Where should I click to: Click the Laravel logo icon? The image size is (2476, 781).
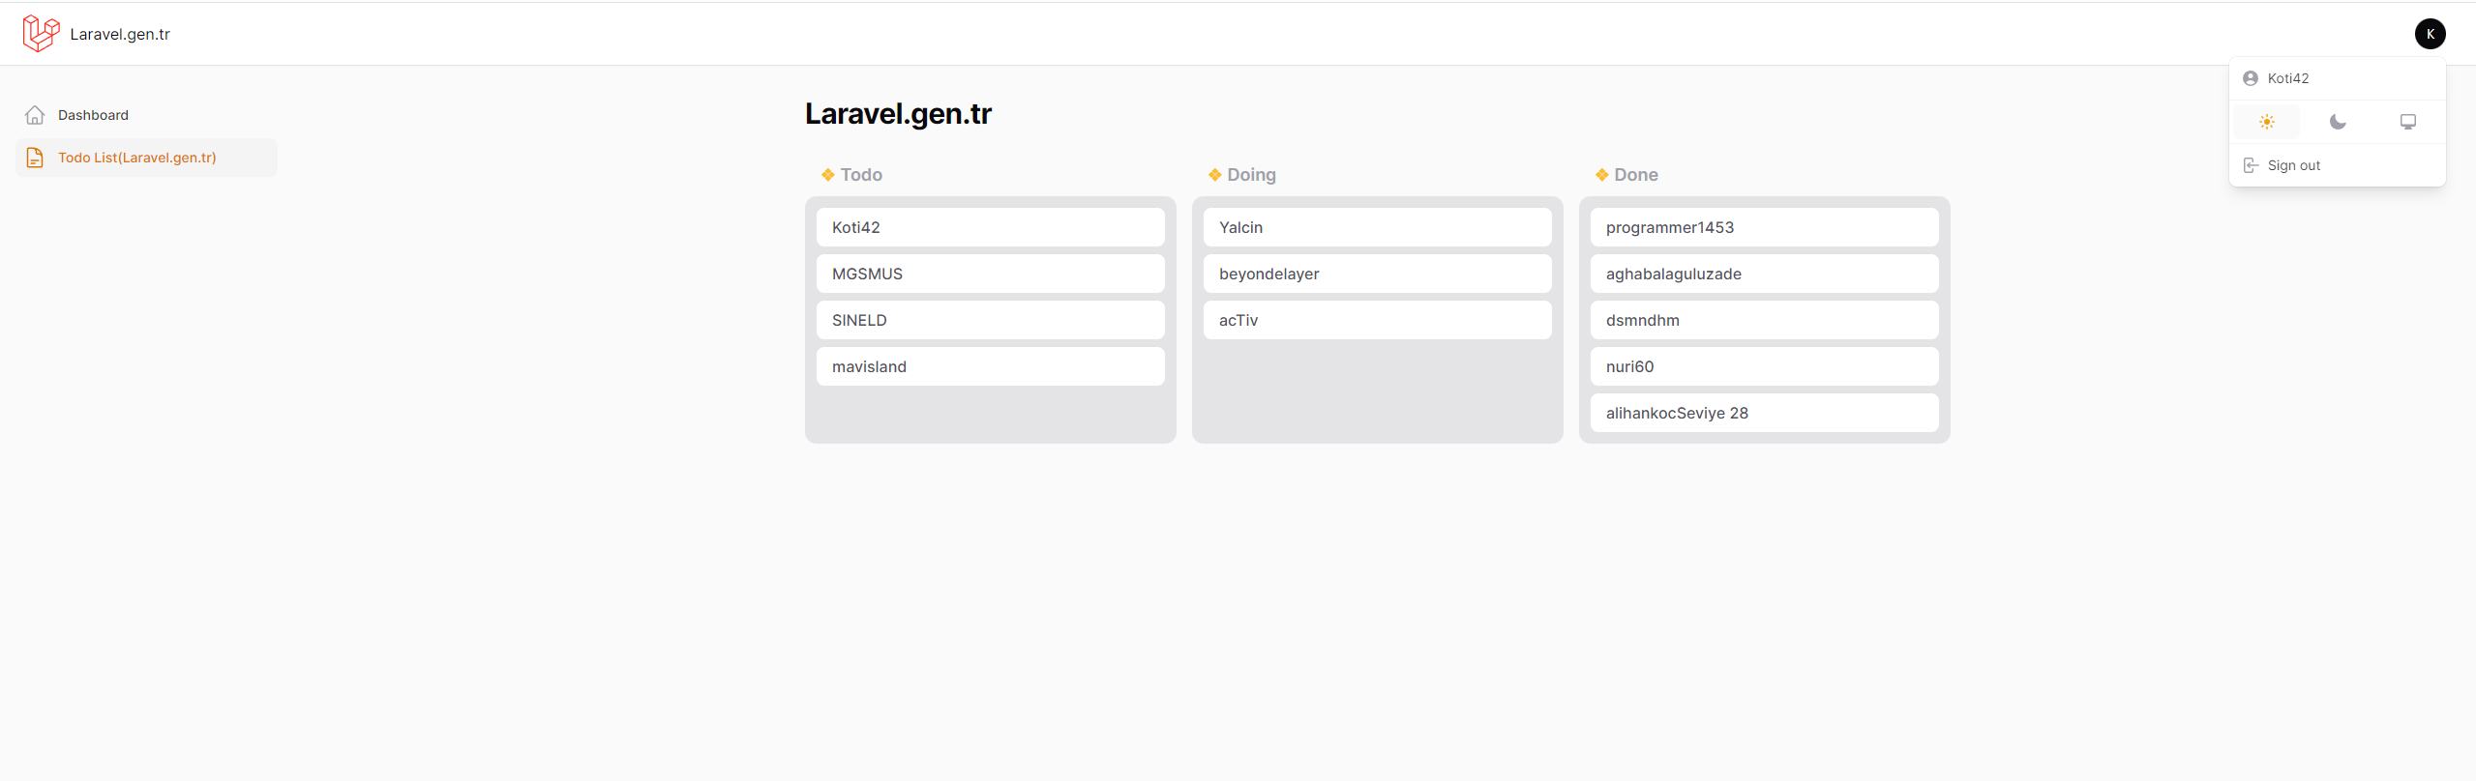pyautogui.click(x=41, y=34)
